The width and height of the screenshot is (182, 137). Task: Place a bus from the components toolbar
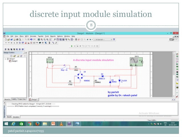click(56, 43)
